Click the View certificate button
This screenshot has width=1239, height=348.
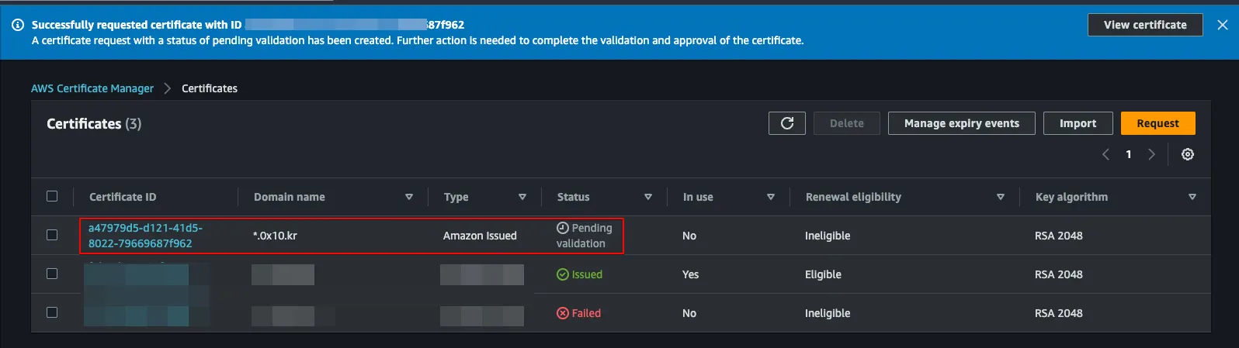tap(1145, 25)
